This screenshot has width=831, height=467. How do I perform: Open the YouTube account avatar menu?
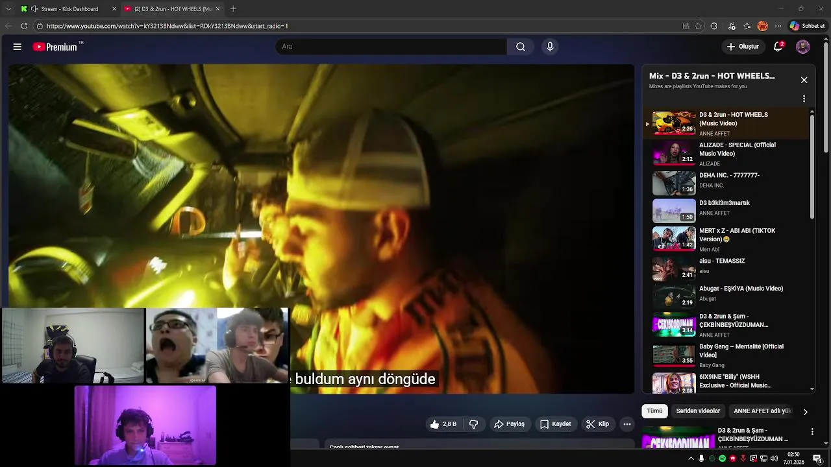pyautogui.click(x=803, y=47)
